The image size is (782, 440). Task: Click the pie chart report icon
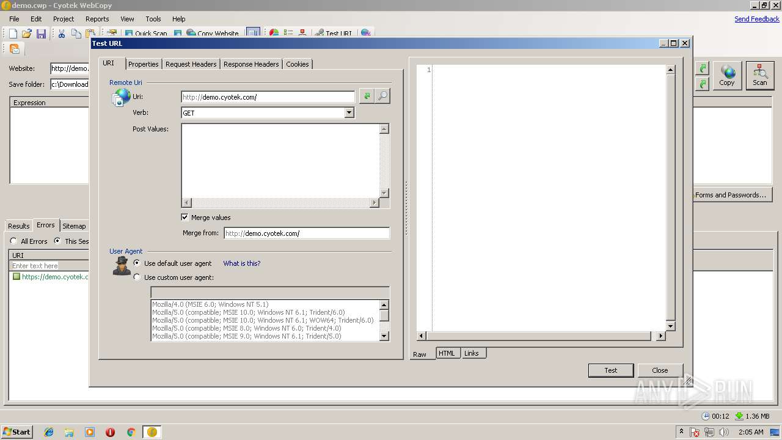(274, 33)
